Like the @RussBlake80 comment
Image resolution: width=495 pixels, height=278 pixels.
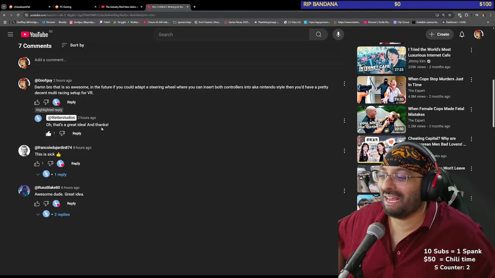pos(37,203)
